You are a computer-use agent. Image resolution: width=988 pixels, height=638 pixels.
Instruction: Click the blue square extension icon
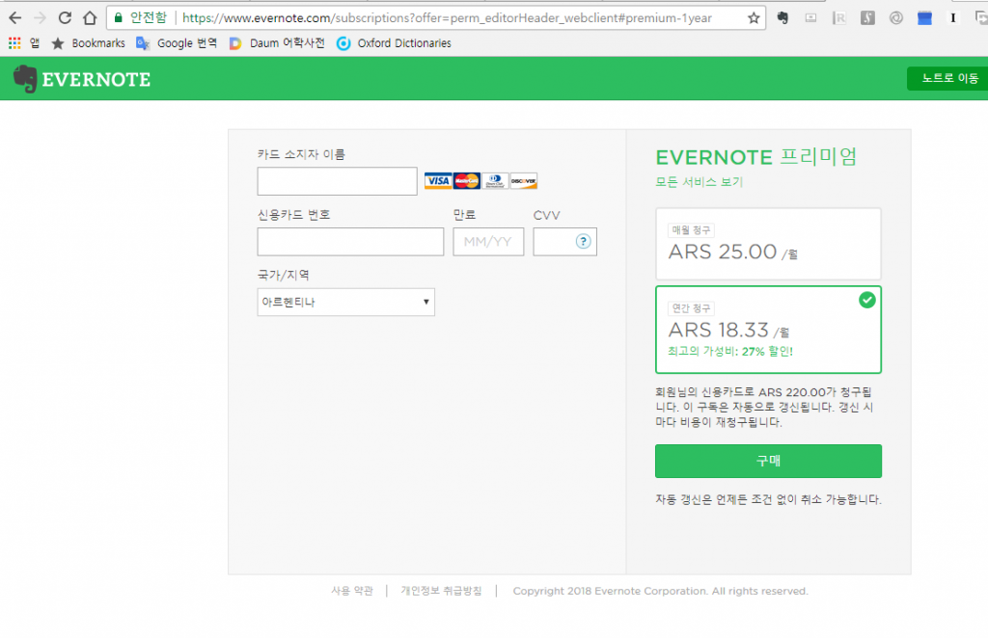pyautogui.click(x=924, y=18)
